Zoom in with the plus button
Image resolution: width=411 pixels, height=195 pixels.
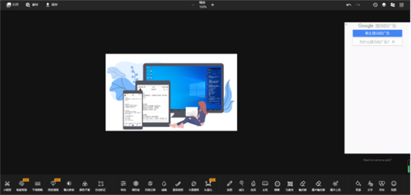(x=213, y=5)
